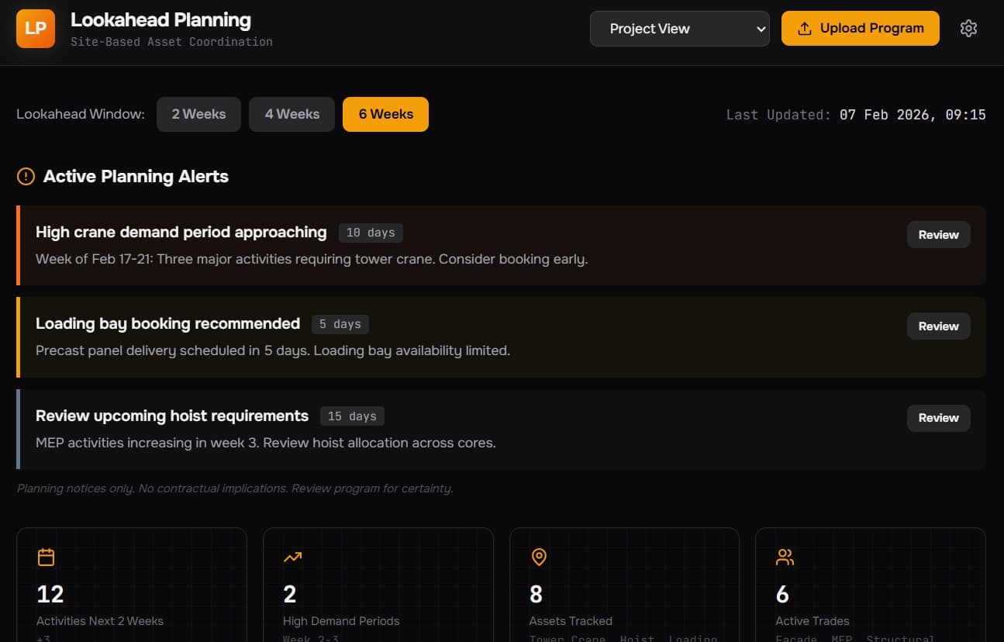Open the settings gear icon
This screenshot has width=1004, height=642.
point(968,28)
